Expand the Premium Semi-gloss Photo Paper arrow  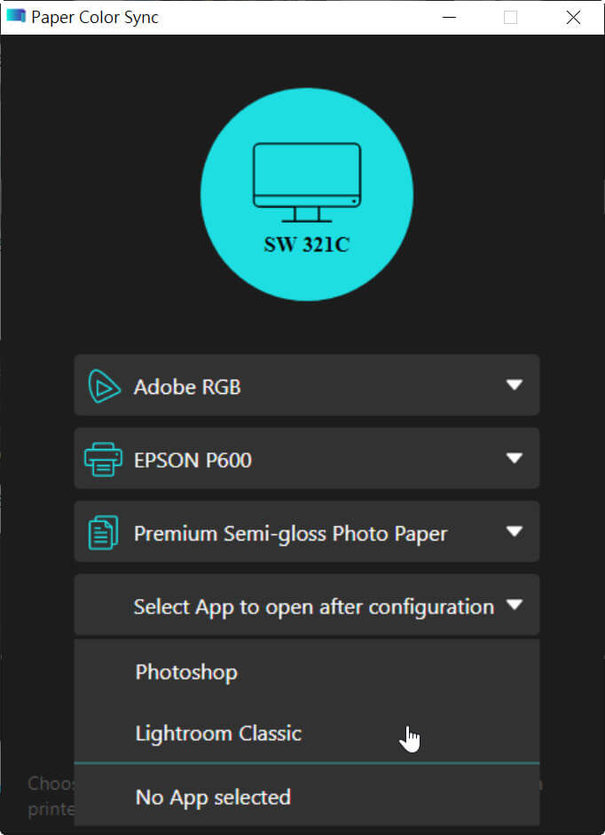point(514,531)
